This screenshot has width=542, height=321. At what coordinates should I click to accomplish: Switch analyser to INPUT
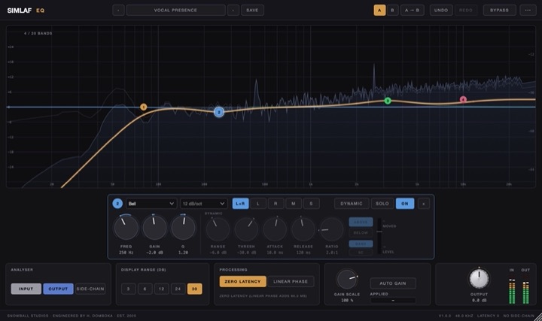26,289
